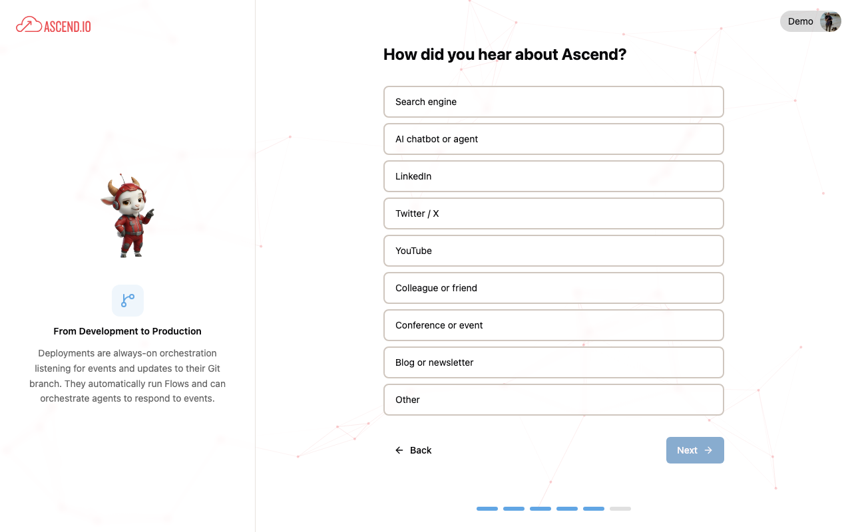852x532 pixels.
Task: Click the first blue progress step indicator
Action: (x=487, y=508)
